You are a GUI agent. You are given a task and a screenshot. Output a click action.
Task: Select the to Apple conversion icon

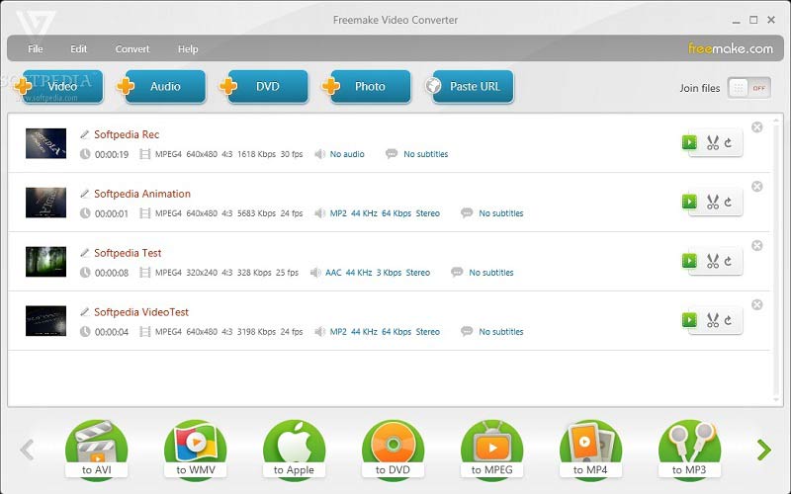point(294,450)
